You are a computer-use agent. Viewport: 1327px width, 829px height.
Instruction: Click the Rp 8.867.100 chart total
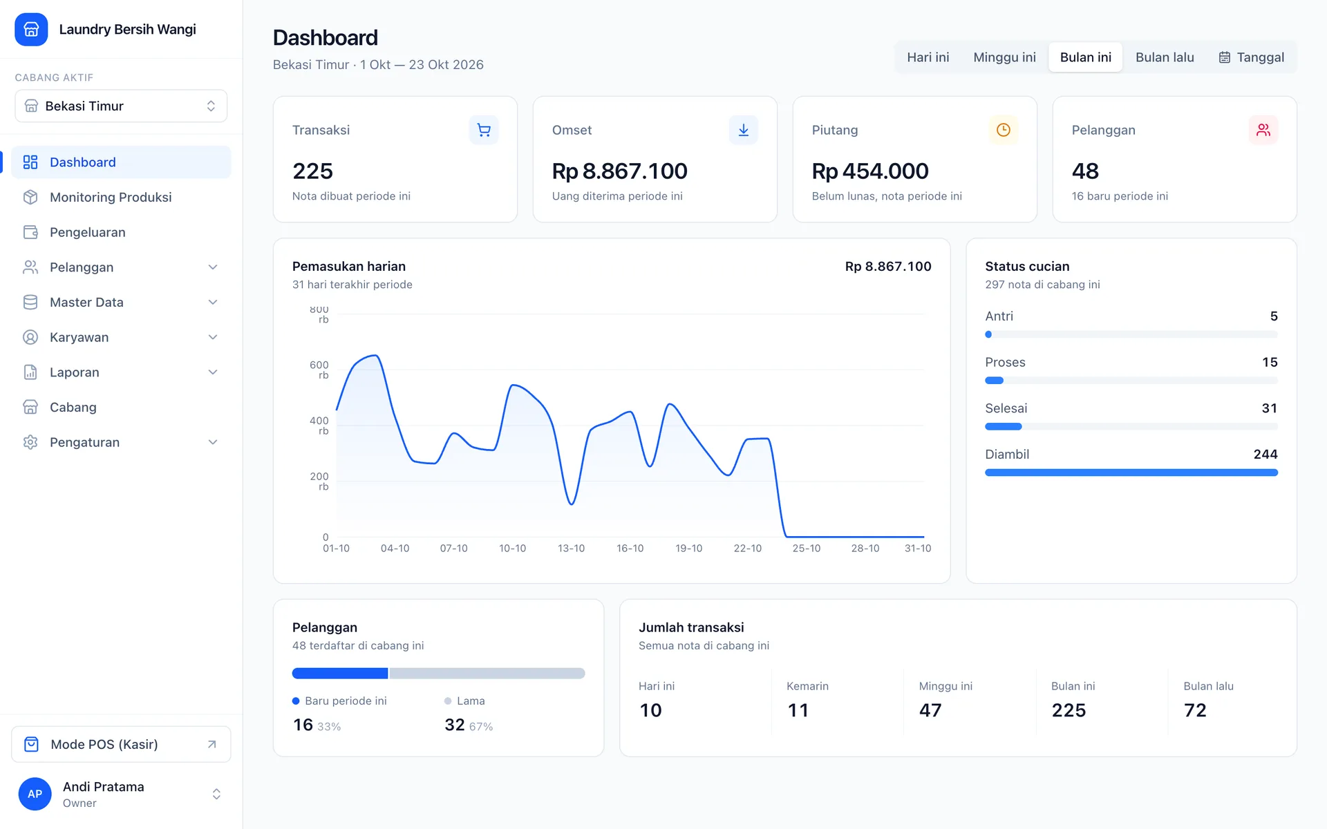888,267
